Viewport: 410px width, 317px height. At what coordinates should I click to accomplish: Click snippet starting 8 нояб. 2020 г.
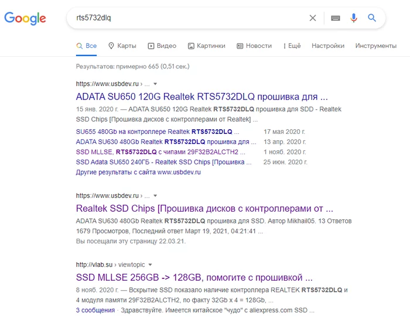point(212,295)
